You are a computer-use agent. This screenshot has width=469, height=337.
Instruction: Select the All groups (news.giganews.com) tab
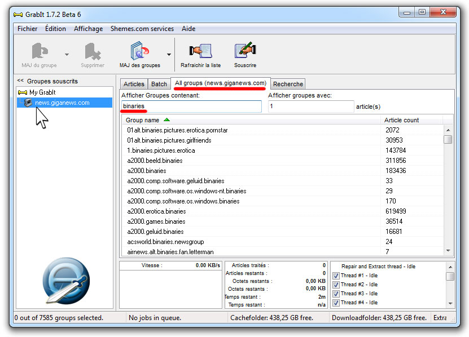point(221,83)
